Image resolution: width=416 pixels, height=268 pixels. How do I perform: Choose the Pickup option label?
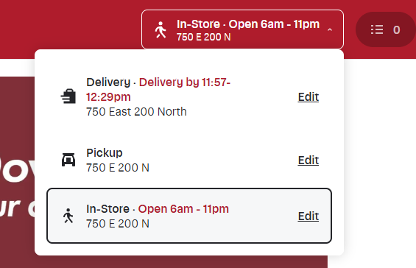[x=105, y=153]
